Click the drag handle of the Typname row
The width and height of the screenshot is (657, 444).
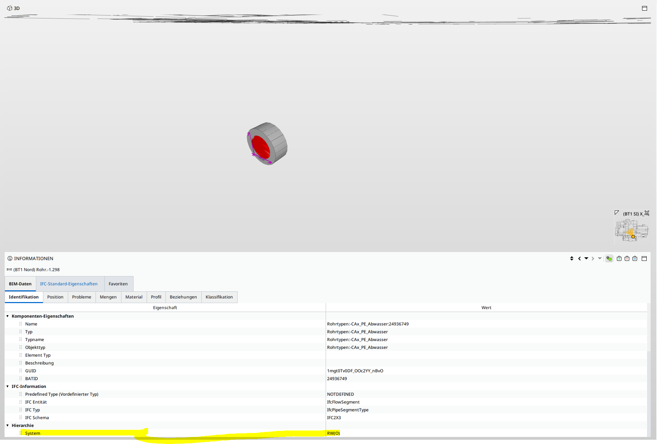click(x=21, y=340)
